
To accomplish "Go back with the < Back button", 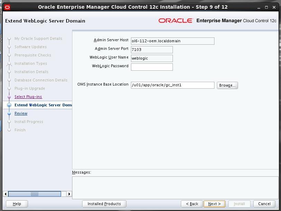I will coord(192,204).
